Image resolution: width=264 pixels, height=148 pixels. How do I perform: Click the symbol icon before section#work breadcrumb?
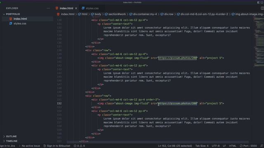click(106, 14)
